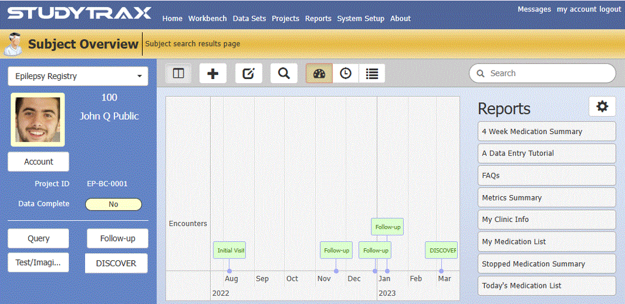The height and width of the screenshot is (304, 625).
Task: Click the Reports panel heading
Action: (504, 109)
